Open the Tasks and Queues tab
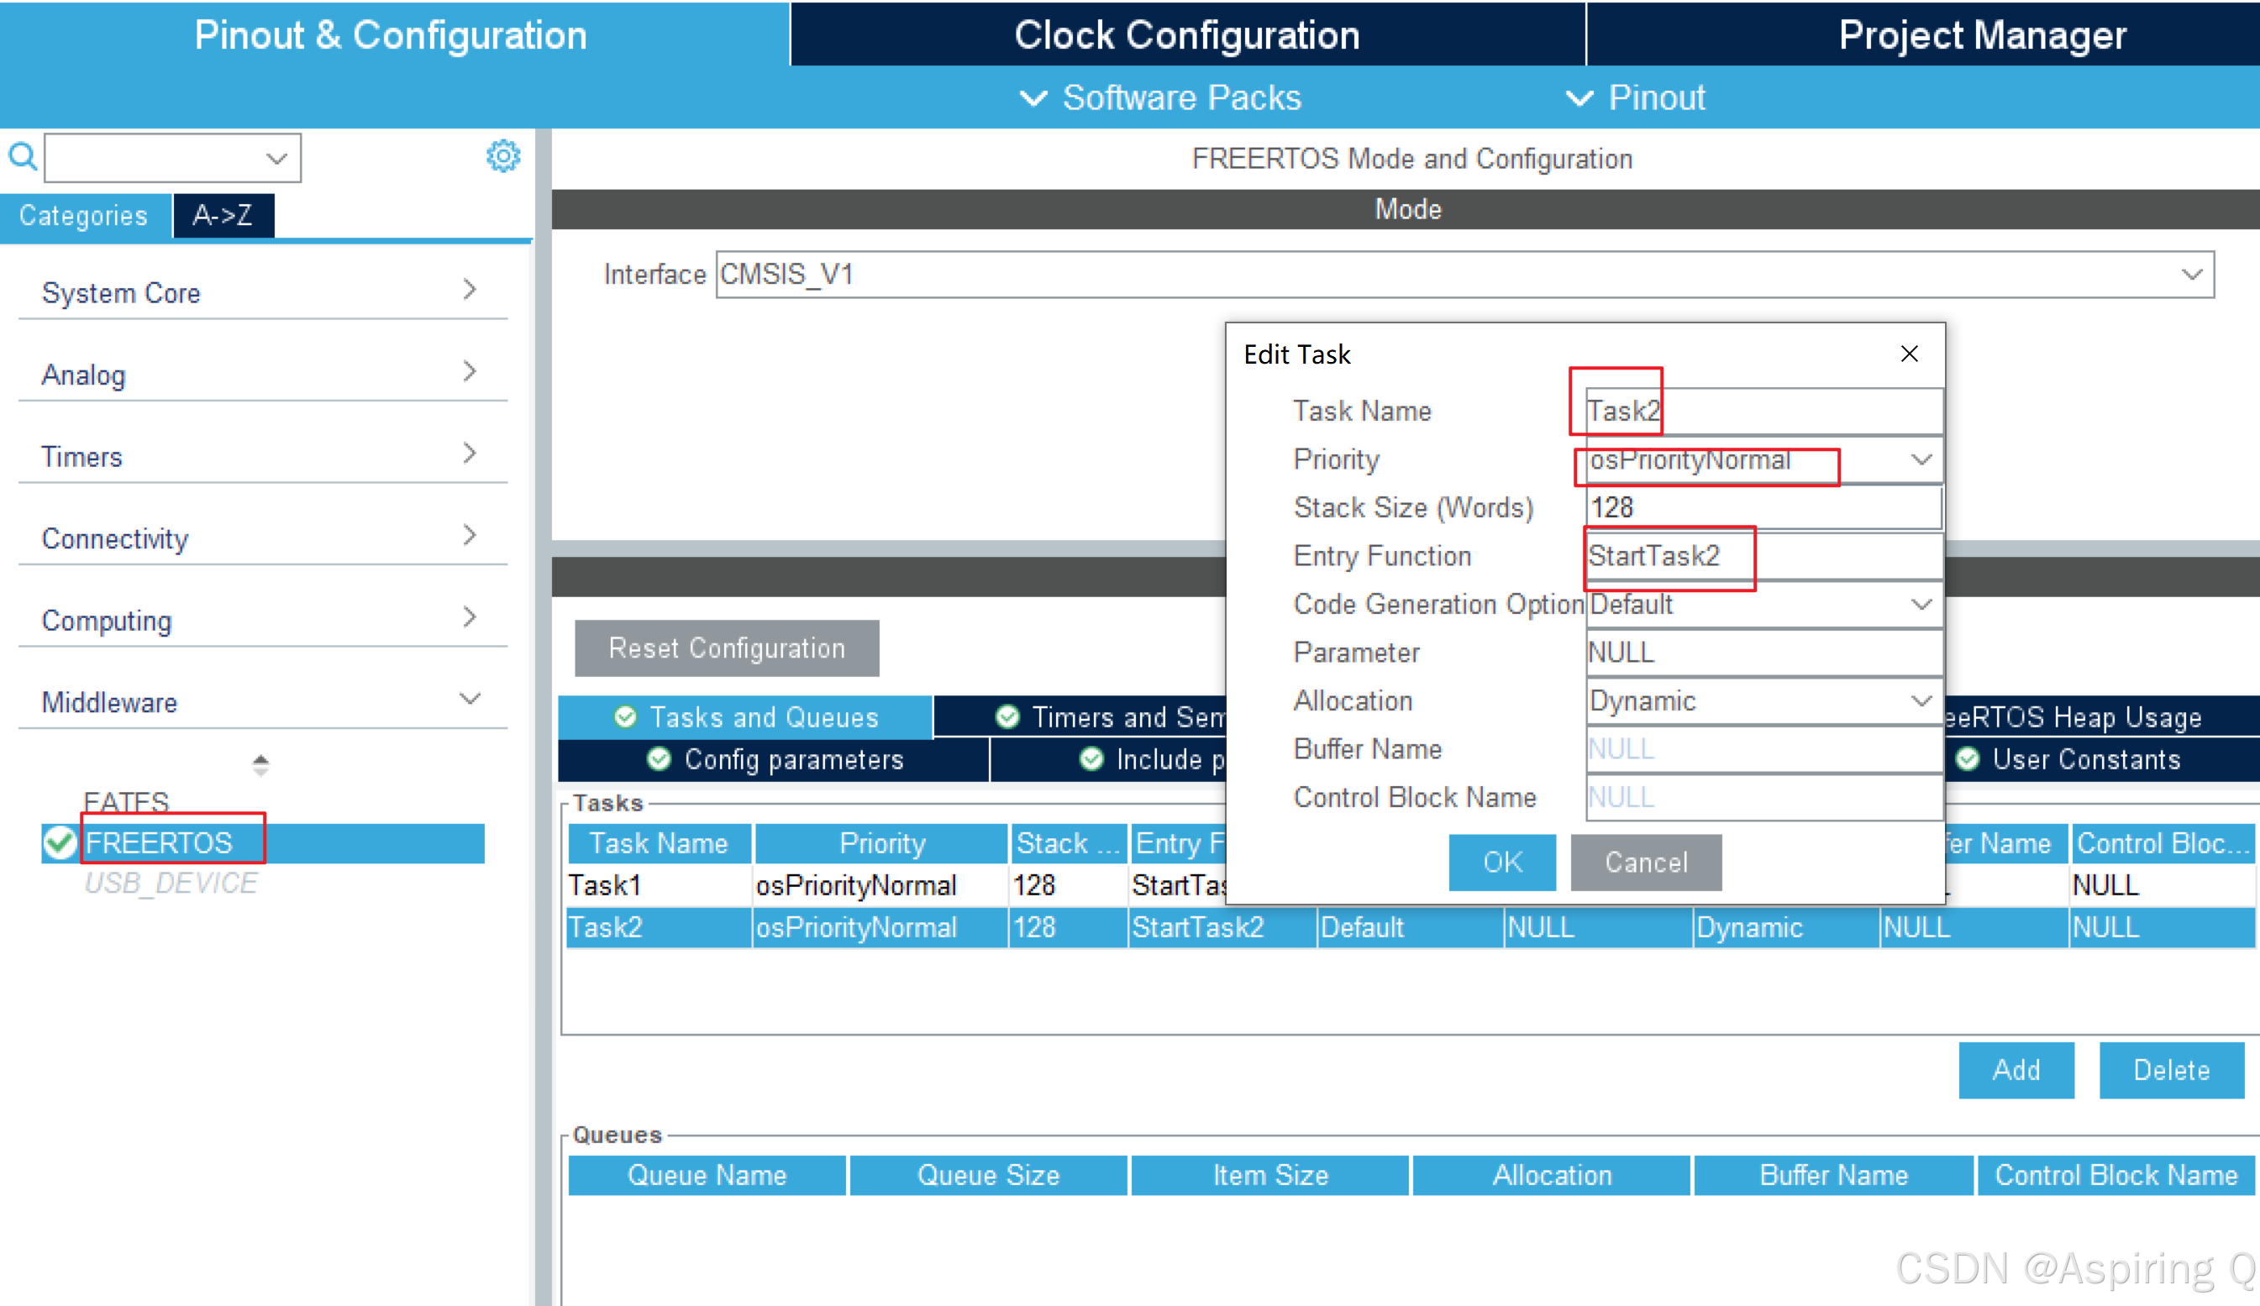Viewport: 2260px width, 1306px height. 745,717
